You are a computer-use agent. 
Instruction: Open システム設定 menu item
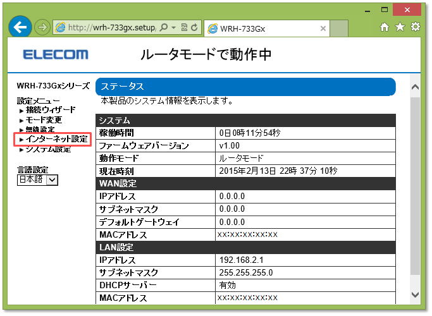[x=48, y=149]
